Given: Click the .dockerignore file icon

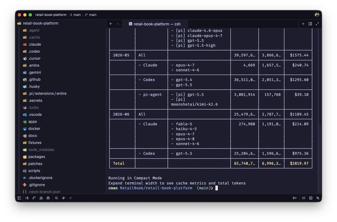Looking at the screenshot, I should tap(25, 178).
